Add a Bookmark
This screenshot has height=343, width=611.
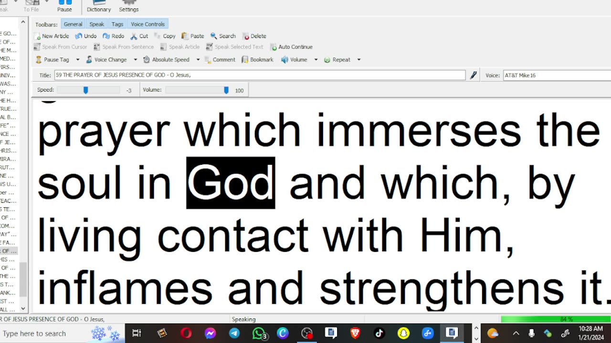click(x=257, y=60)
